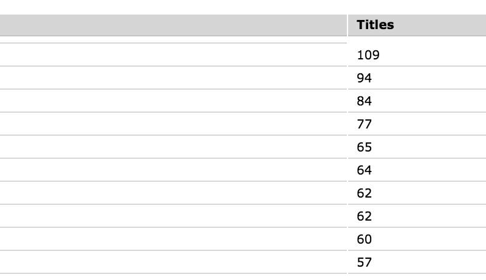This screenshot has height=280, width=486.
Task: Click the 65 titles cell
Action: point(417,147)
